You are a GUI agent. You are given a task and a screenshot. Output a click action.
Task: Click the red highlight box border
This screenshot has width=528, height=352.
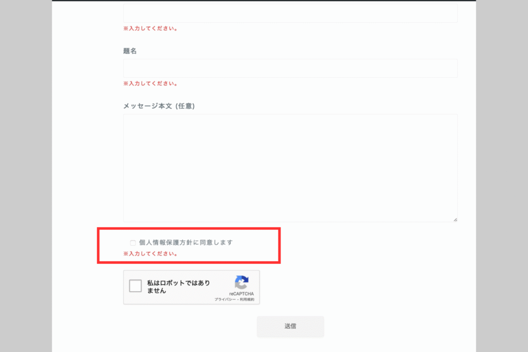[x=189, y=228]
